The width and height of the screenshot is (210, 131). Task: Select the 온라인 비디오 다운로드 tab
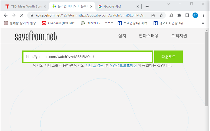click(72, 6)
